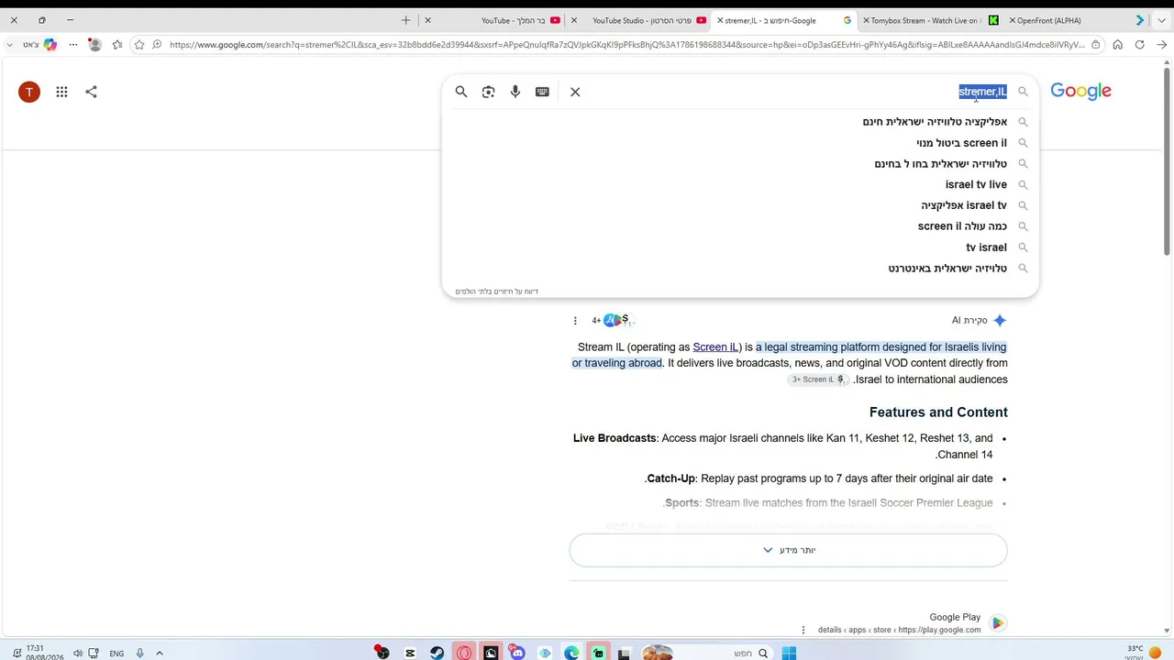Add this page to favorites

click(x=139, y=44)
